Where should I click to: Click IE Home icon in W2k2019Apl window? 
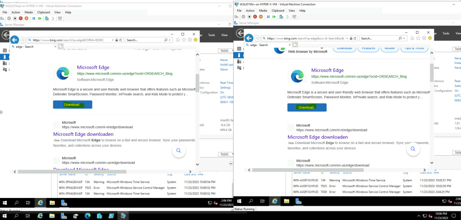(178, 40)
